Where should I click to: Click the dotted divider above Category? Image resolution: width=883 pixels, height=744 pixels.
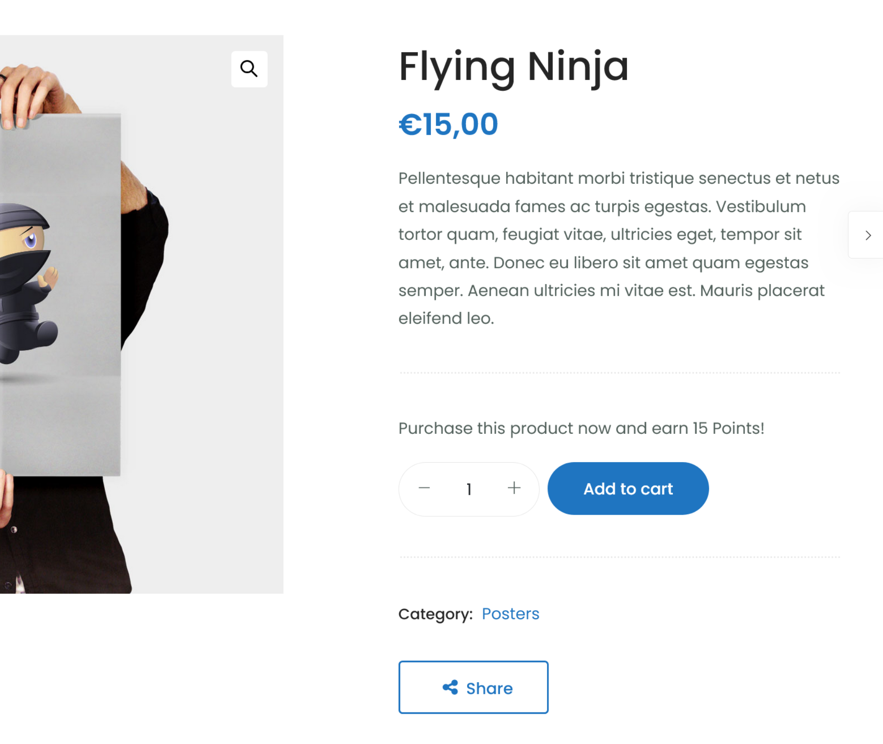click(x=619, y=557)
